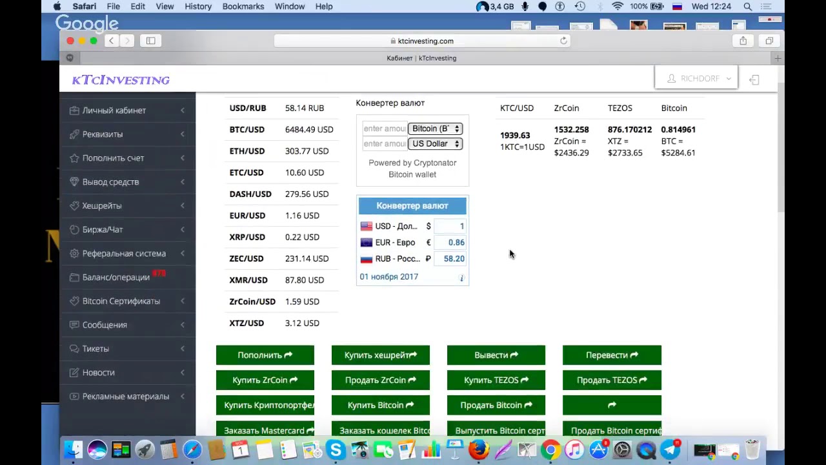The image size is (826, 465).
Task: Click the EUR amount field showing 0.86
Action: click(x=450, y=242)
